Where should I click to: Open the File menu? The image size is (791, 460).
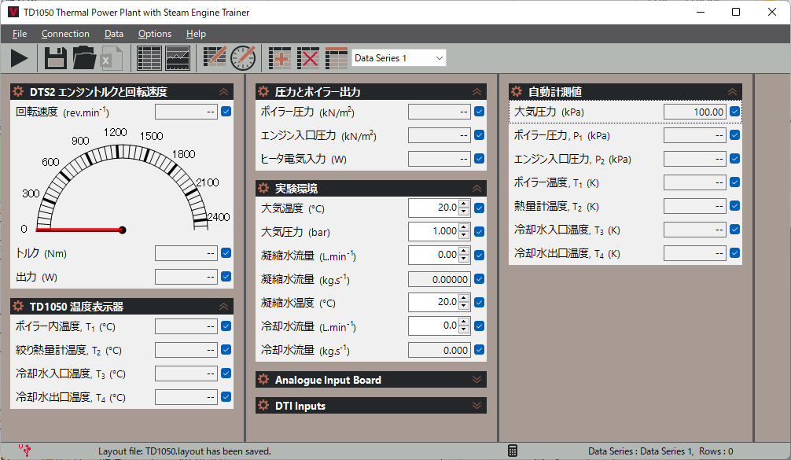point(20,34)
